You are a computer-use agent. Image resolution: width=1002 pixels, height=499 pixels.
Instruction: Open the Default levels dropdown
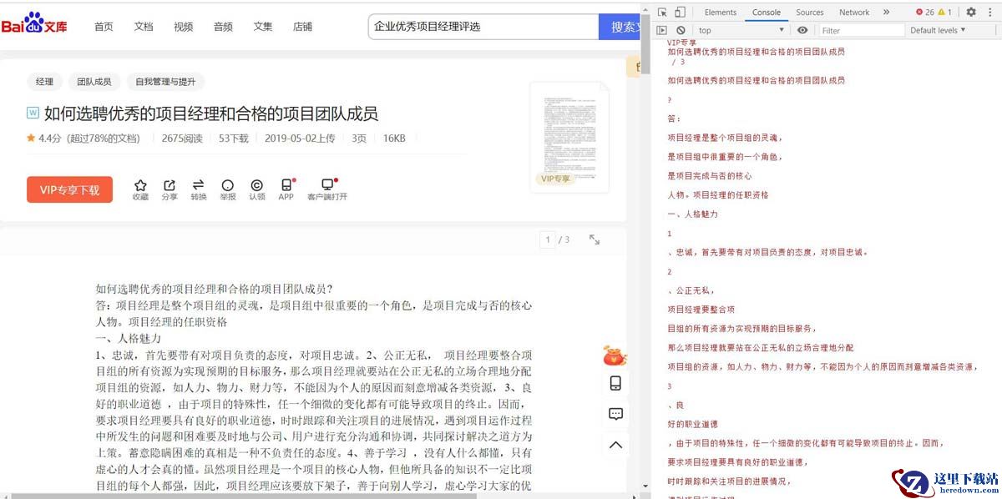tap(937, 30)
